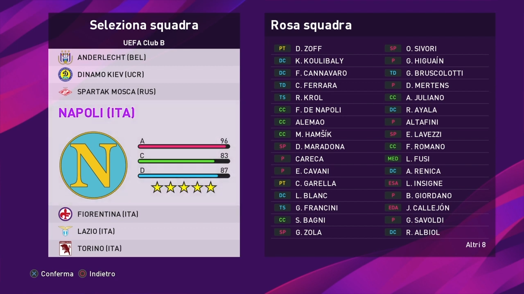The width and height of the screenshot is (524, 294).
Task: Click the SP position badge beside D. Maradona
Action: [x=282, y=147]
